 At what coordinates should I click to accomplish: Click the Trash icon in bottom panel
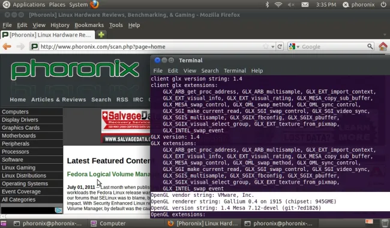pyautogui.click(x=385, y=223)
